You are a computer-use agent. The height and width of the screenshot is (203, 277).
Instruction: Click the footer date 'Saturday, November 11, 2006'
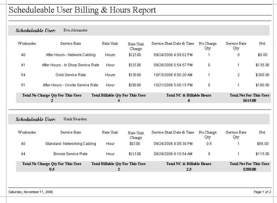pos(31,192)
